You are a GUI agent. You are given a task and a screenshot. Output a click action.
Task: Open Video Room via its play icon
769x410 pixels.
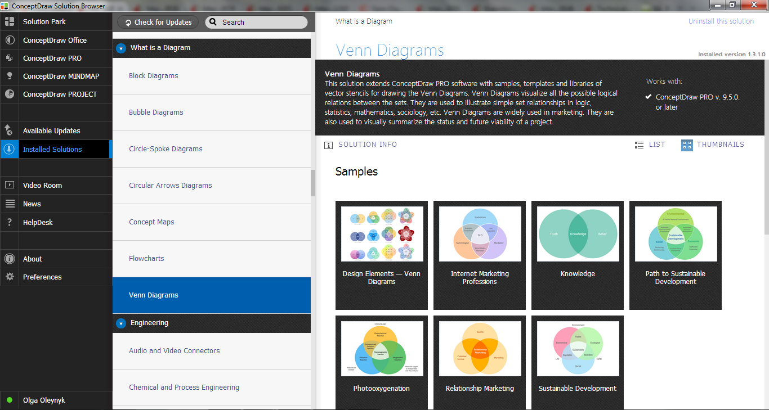(x=10, y=185)
